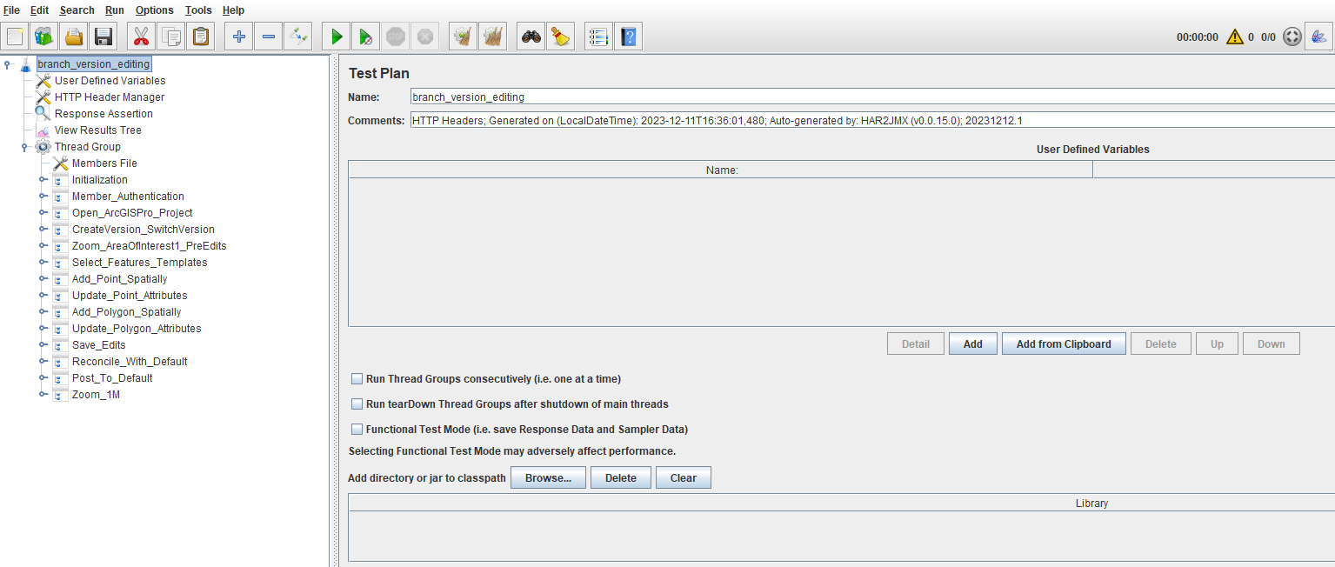Expand the Initialization controller

[x=43, y=180]
